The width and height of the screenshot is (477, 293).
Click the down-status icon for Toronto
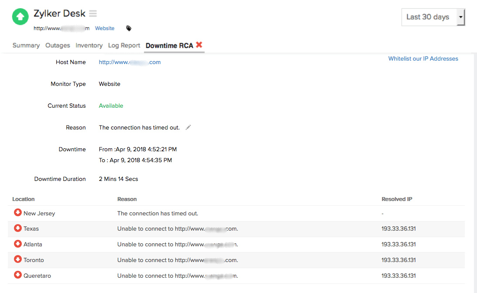pos(17,259)
